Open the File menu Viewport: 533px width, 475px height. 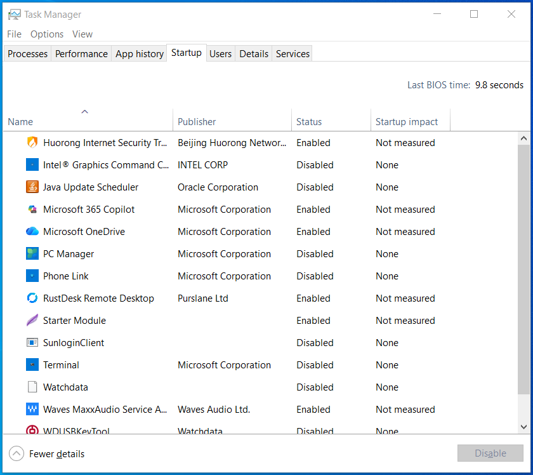coord(14,34)
